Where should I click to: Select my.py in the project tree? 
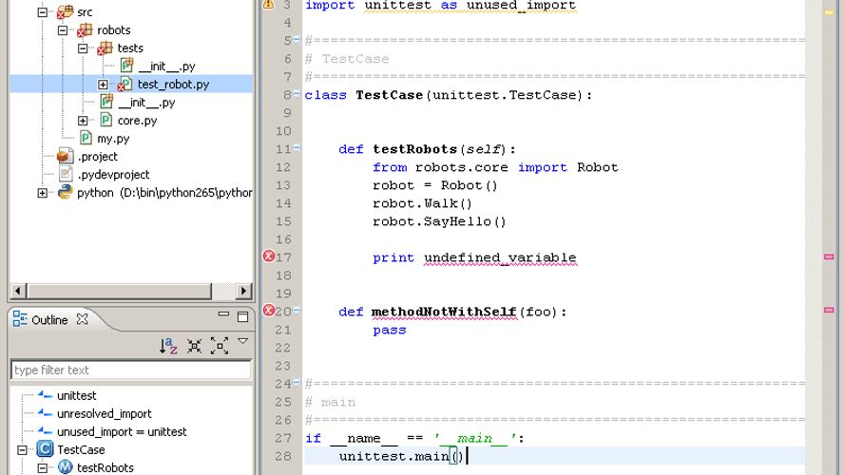113,139
